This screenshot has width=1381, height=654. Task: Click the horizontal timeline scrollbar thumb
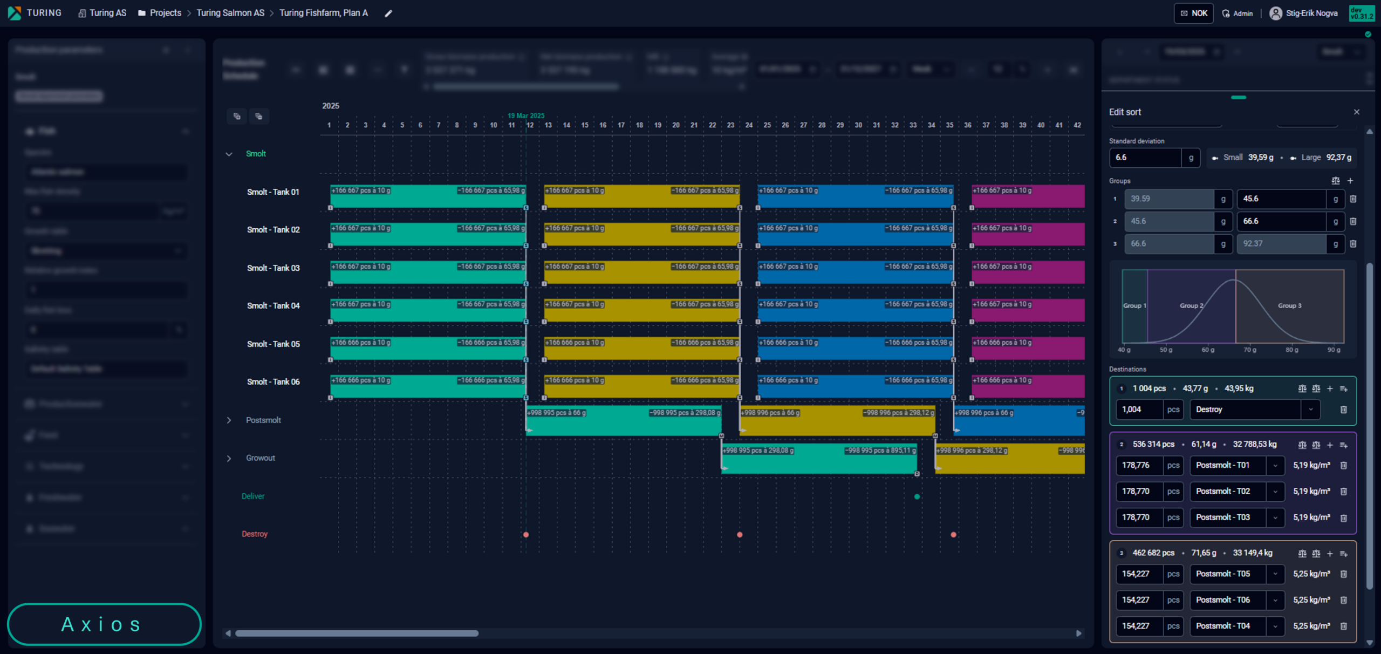(357, 633)
